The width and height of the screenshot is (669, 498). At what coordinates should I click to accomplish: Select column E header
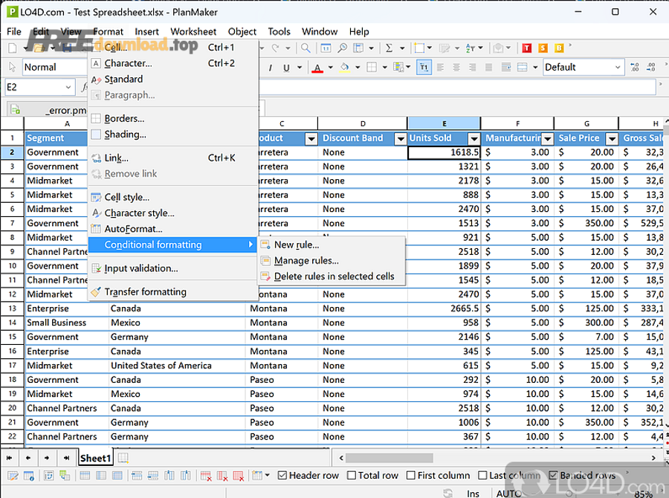click(445, 123)
